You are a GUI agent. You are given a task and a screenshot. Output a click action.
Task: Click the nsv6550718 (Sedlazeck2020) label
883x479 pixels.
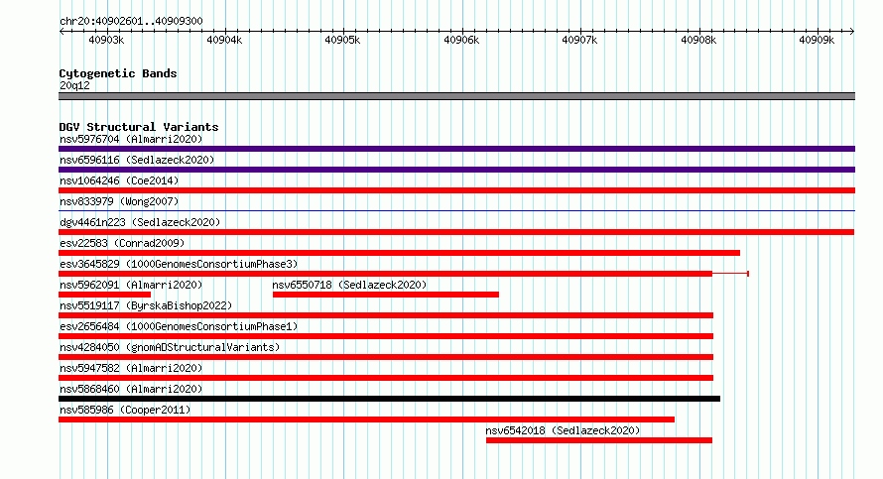349,285
